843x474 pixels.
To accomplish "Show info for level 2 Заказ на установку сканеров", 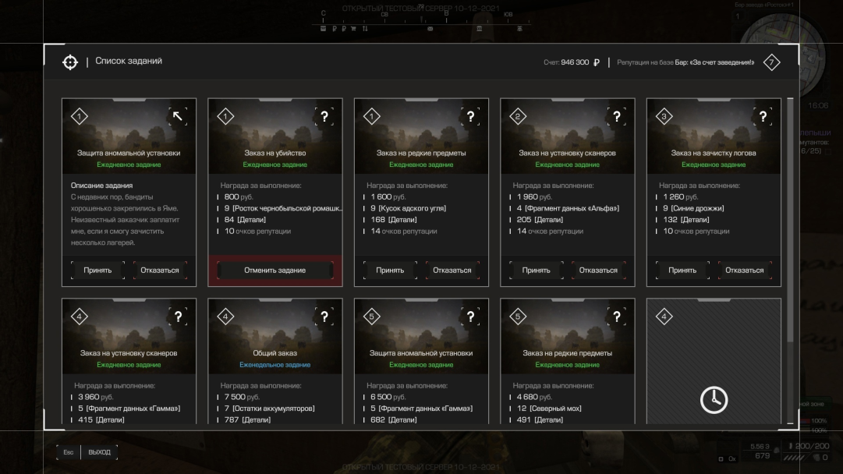I will point(617,116).
